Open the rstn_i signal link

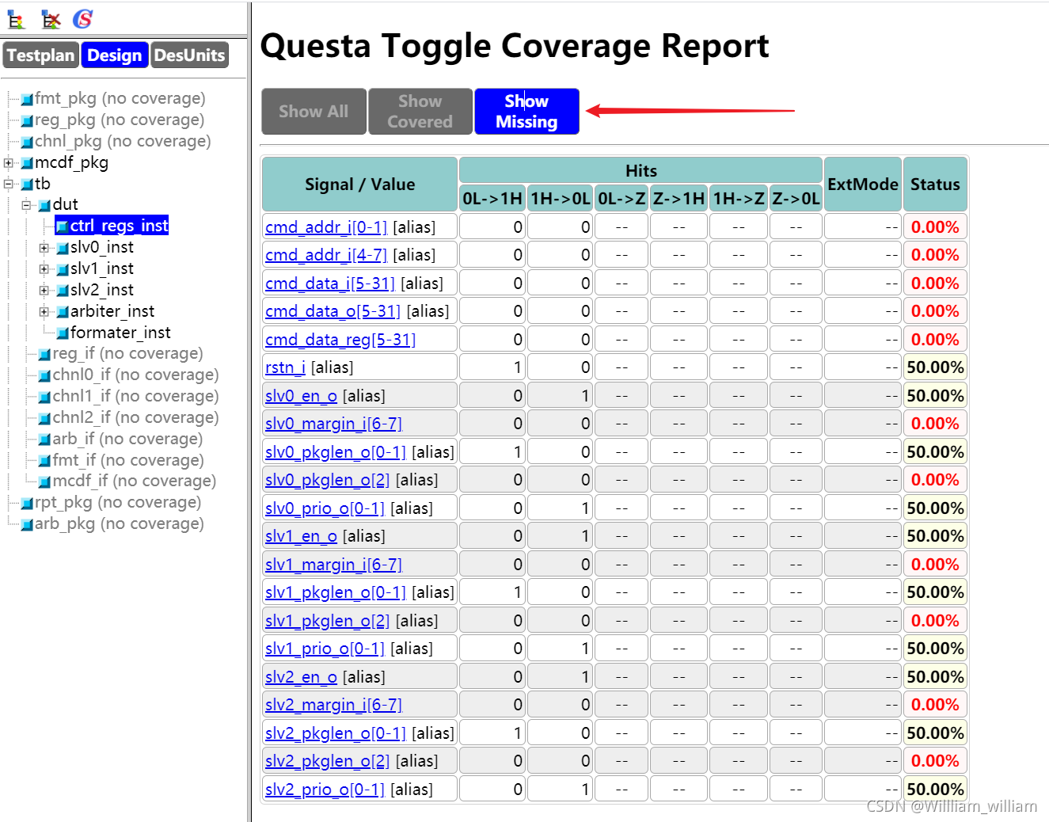285,367
